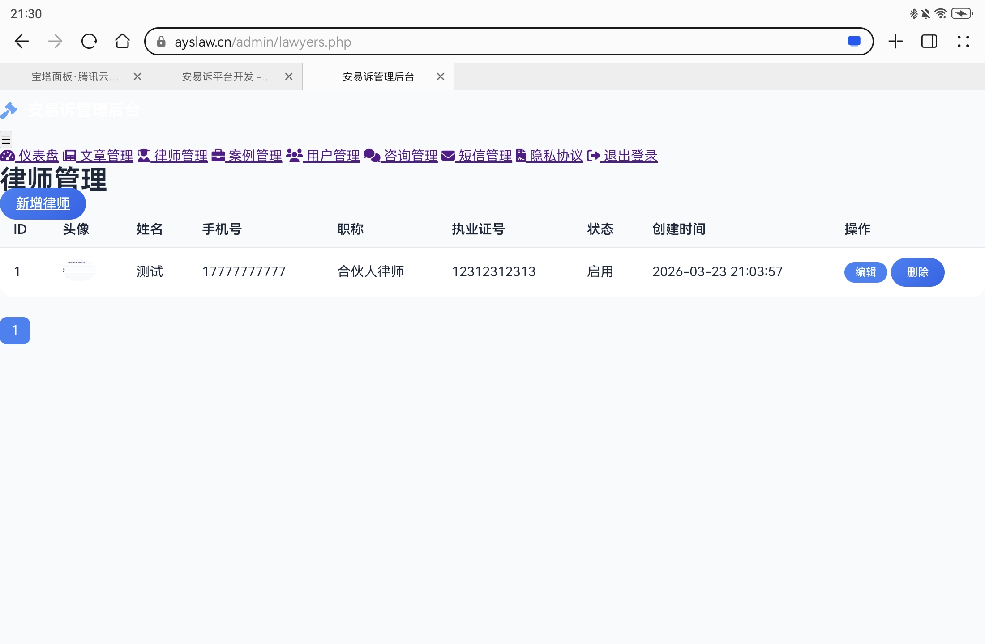
Task: Close the 安易诉管理后台 tab
Action: pos(441,77)
